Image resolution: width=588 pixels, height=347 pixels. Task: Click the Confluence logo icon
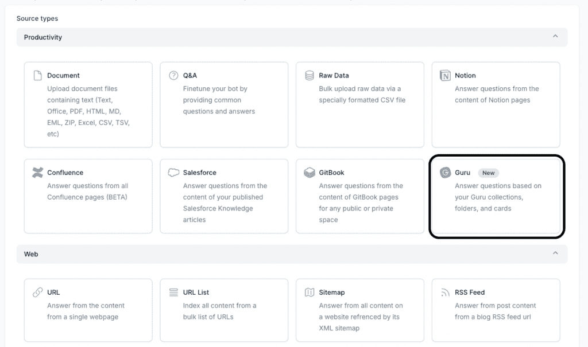pyautogui.click(x=38, y=173)
